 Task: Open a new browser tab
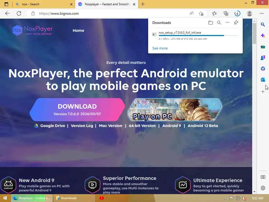click(x=143, y=4)
